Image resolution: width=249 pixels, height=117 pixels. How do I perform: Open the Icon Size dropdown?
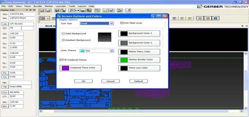coord(112,23)
